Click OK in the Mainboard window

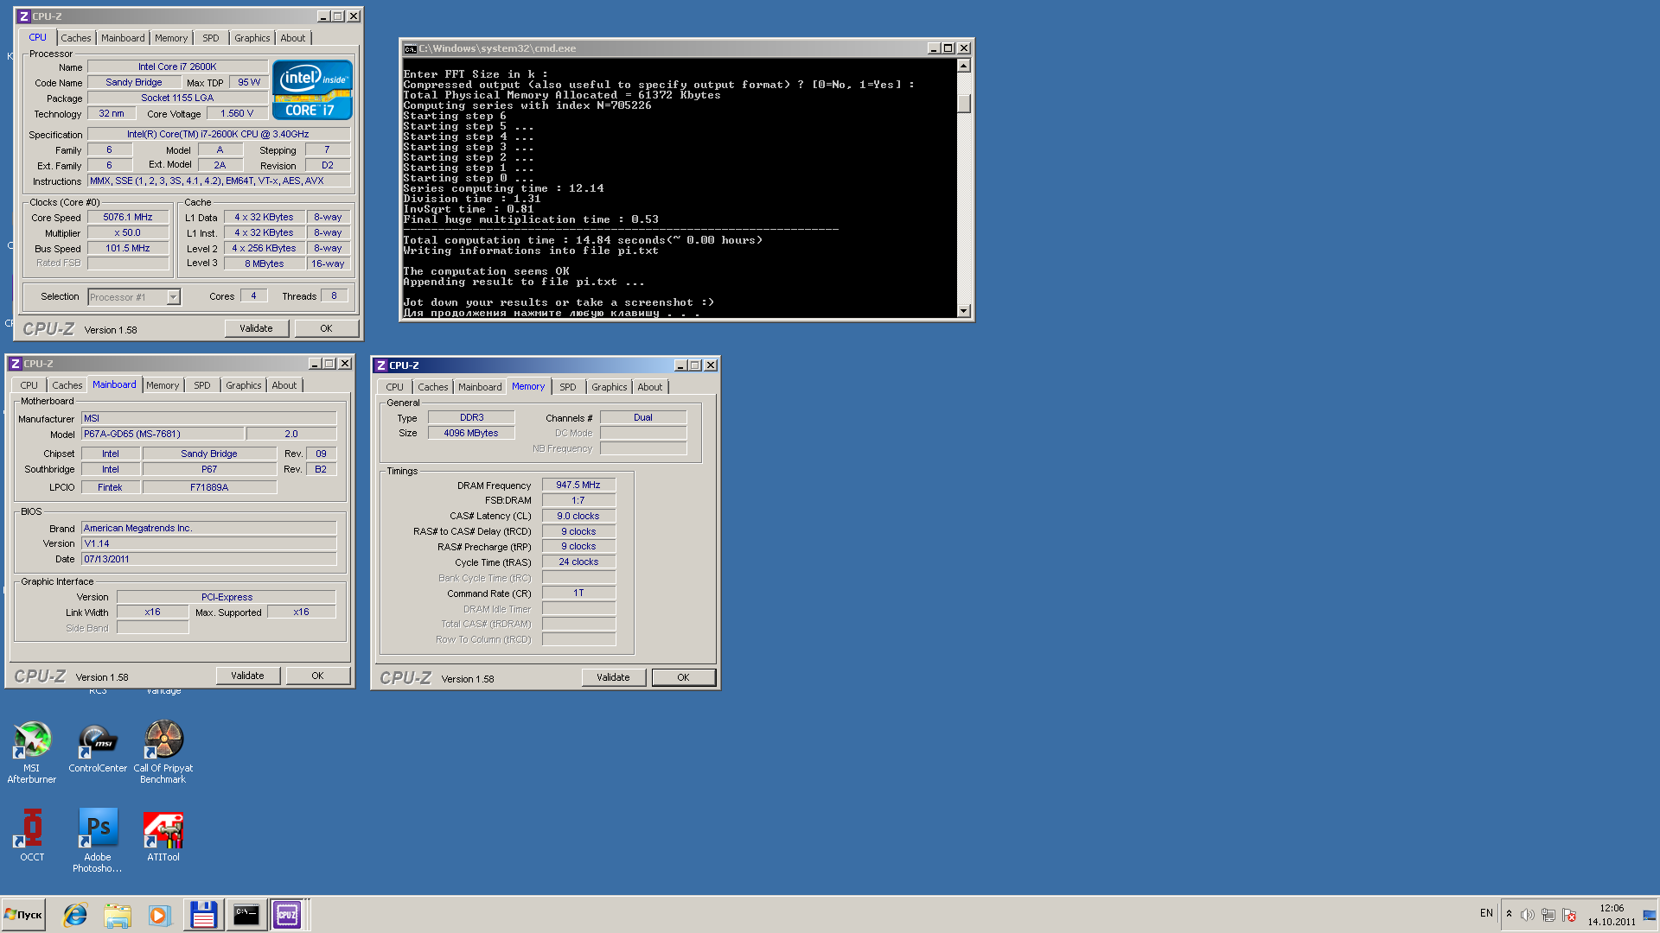tap(317, 676)
